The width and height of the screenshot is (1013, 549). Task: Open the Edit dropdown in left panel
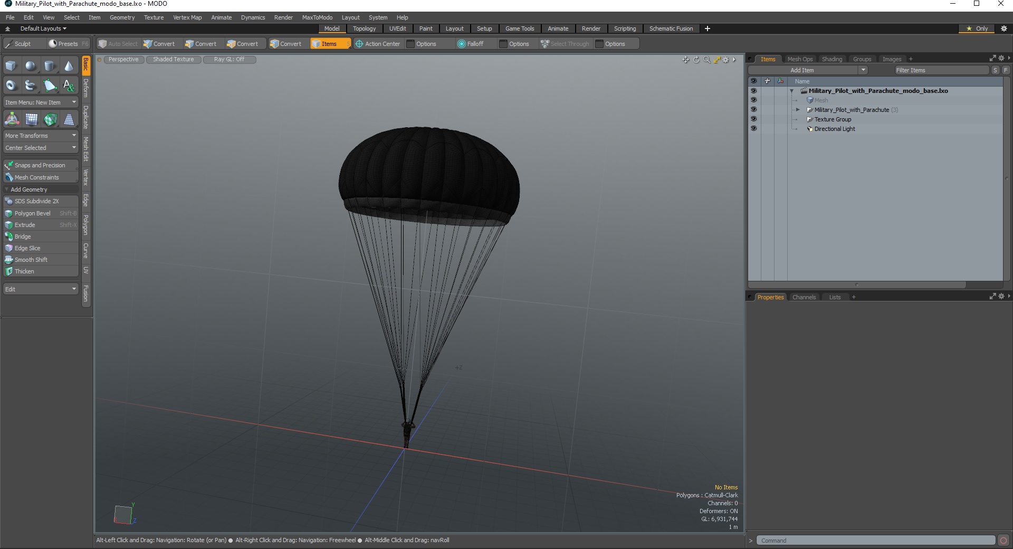click(41, 289)
